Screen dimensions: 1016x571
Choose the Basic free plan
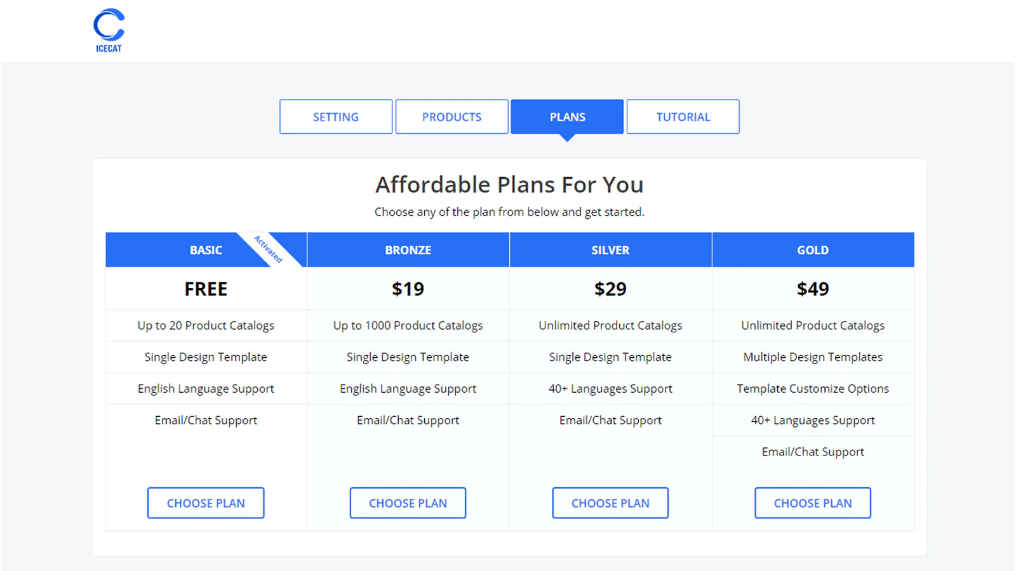pyautogui.click(x=206, y=503)
